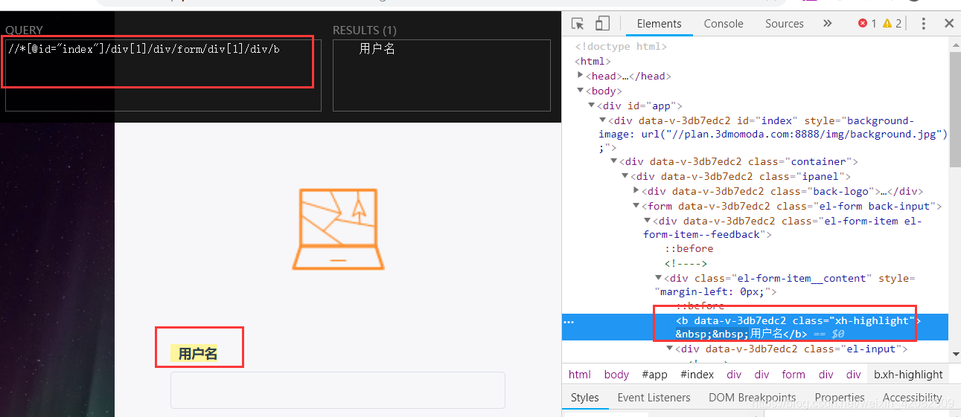Click the form breadcrumb item
Screen dimensions: 961x417
click(x=794, y=375)
